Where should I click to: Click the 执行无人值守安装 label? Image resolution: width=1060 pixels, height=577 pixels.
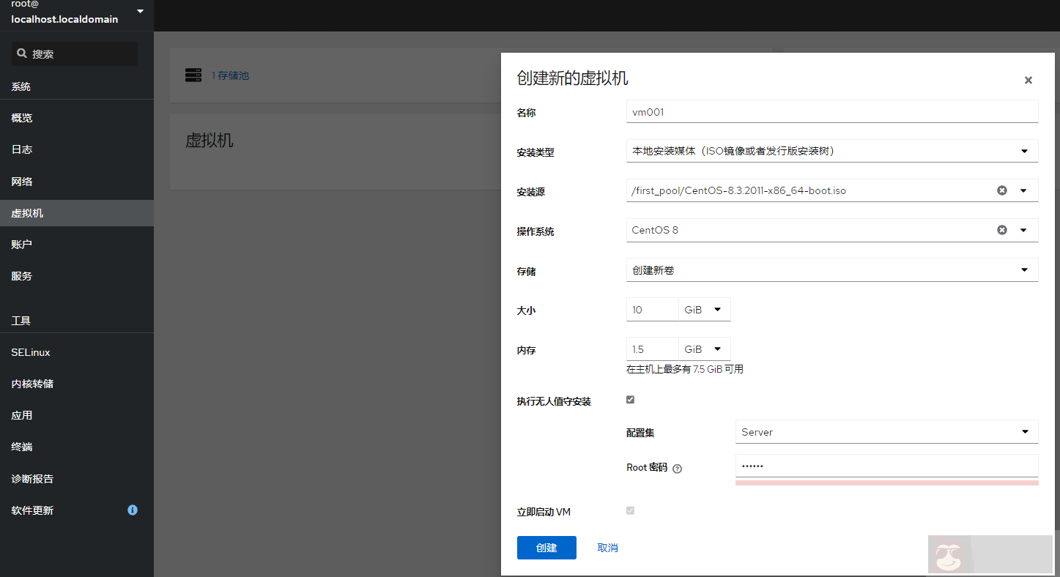coord(554,401)
